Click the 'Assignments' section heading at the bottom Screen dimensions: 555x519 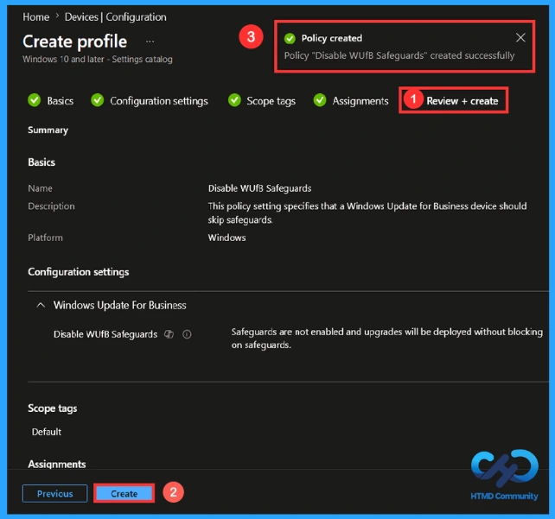57,464
